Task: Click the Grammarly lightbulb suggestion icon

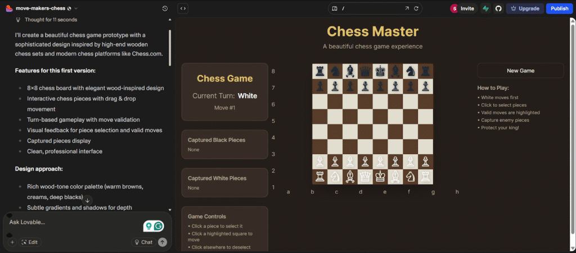Action: 148,226
